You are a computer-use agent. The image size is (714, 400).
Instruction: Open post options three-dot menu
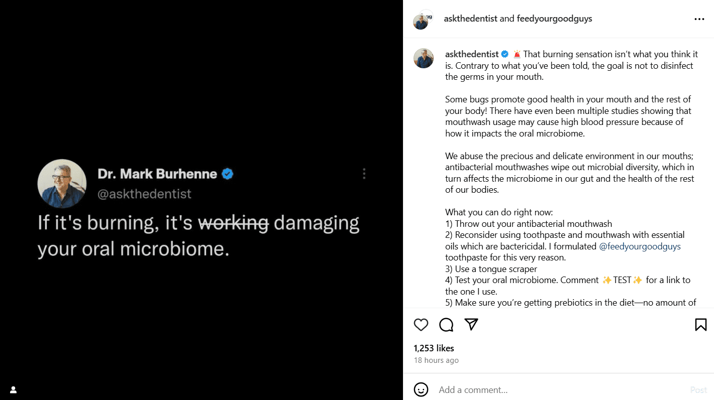(699, 19)
